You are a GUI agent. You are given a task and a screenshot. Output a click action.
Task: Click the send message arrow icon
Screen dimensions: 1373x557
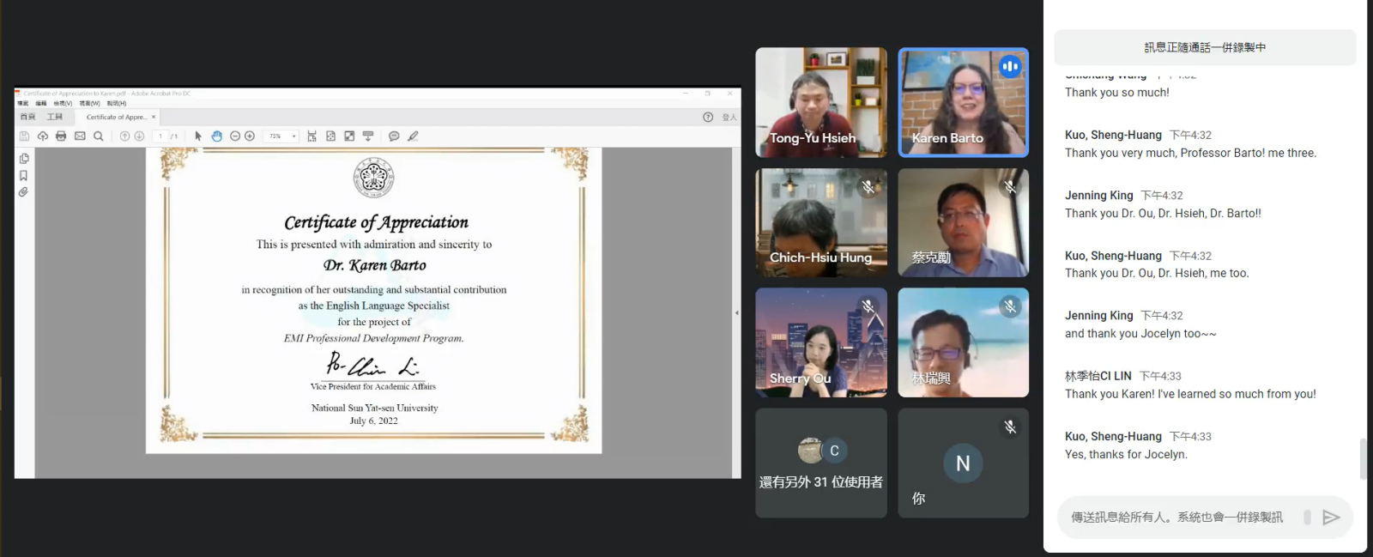1331,518
